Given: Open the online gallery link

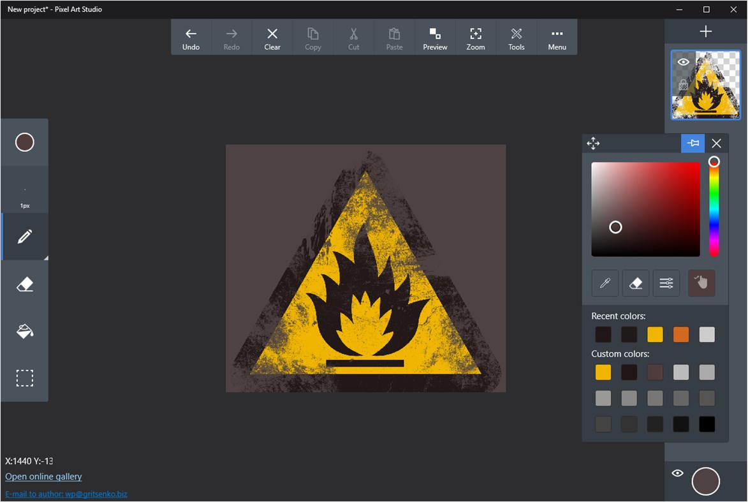Looking at the screenshot, I should pos(43,476).
